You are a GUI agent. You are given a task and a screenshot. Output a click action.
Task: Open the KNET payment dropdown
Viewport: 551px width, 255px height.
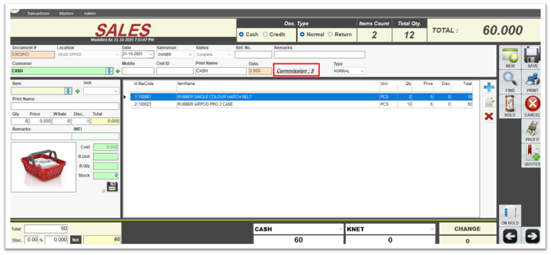pos(432,229)
